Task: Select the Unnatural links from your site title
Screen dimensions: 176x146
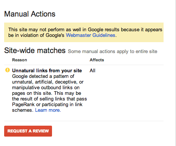Action: pyautogui.click(x=47, y=71)
